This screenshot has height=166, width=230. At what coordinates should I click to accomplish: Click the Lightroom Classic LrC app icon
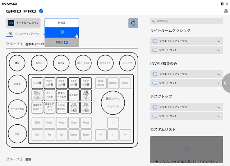coord(11,23)
